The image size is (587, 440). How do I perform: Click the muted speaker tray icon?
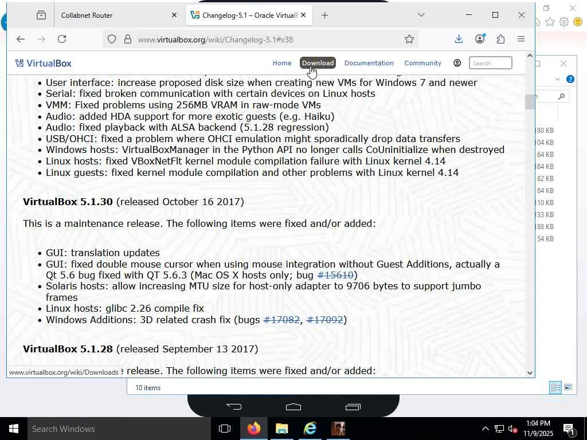pyautogui.click(x=513, y=429)
